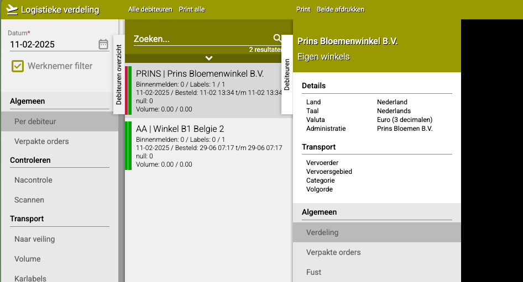Click into the Zoeken search field

tap(203, 39)
